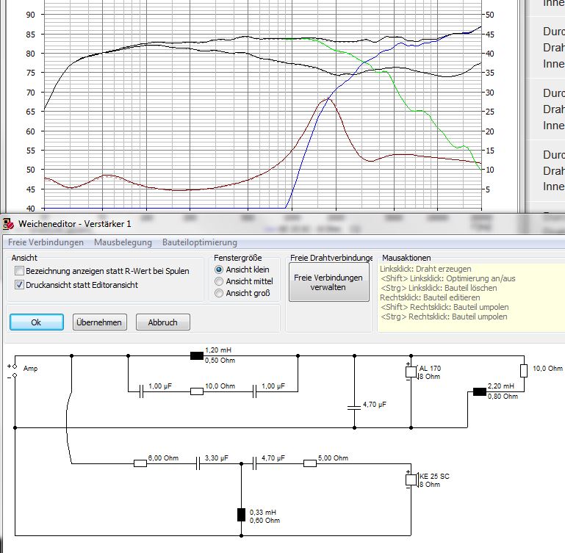Select the Ansicht klein radio option

pos(219,270)
